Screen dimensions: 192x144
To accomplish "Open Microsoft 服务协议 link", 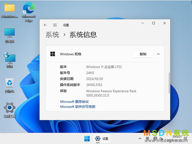I will [x=74, y=102].
